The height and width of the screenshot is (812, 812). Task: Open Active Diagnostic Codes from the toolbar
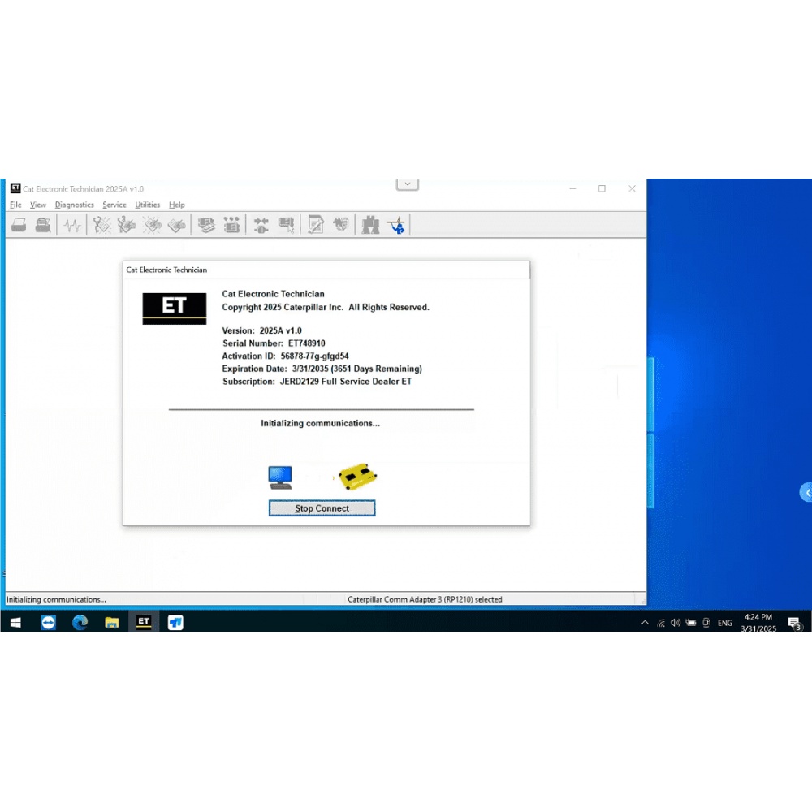tap(101, 225)
